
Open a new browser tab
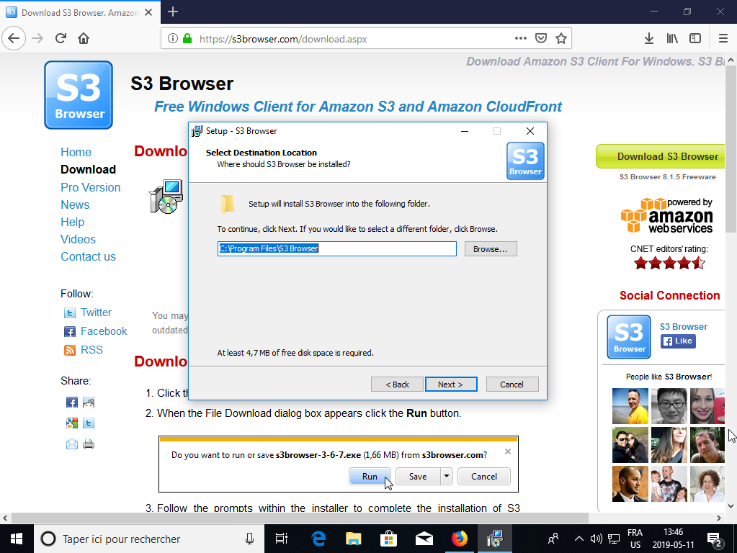[173, 12]
